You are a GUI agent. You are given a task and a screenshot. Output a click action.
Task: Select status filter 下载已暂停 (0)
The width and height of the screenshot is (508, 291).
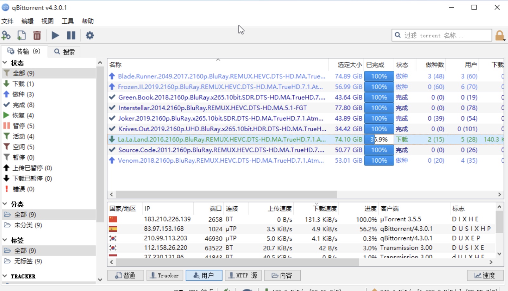49,178
